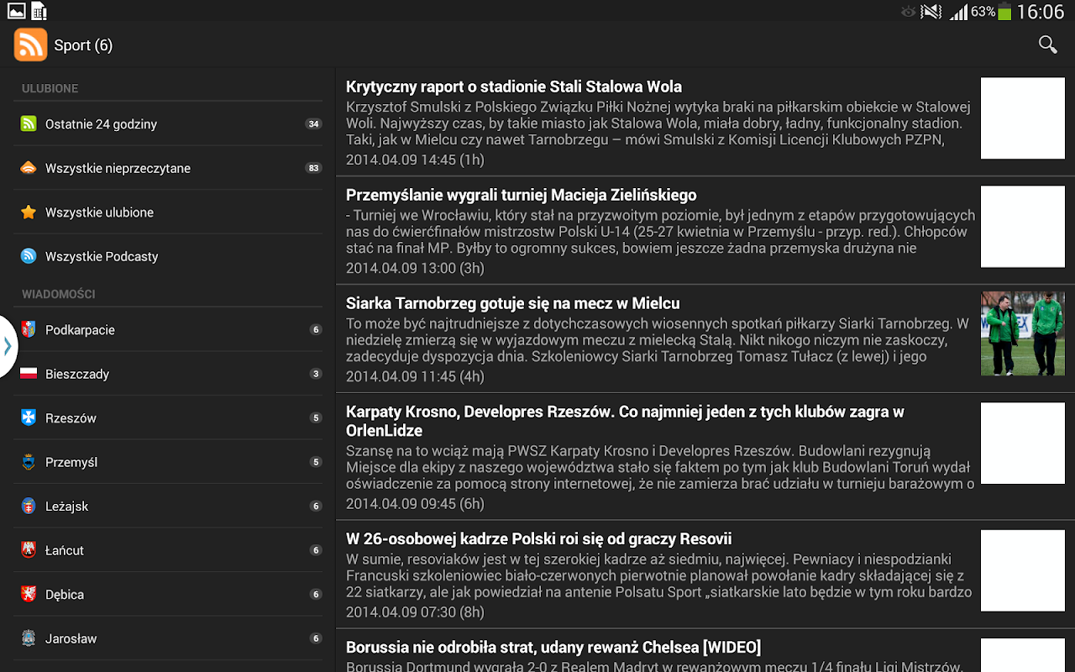The image size is (1075, 672).
Task: Open the Sport (6) title dropdown
Action: [x=83, y=45]
